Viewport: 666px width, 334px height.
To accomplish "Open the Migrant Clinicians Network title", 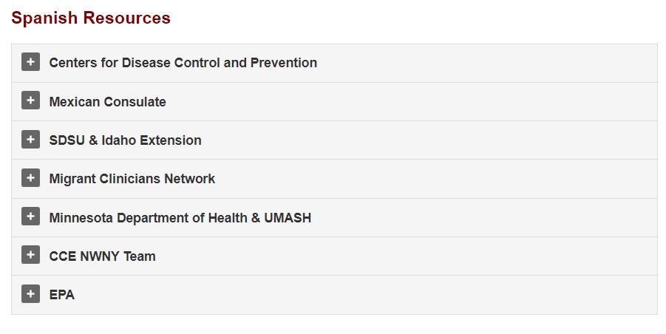I will pos(132,179).
